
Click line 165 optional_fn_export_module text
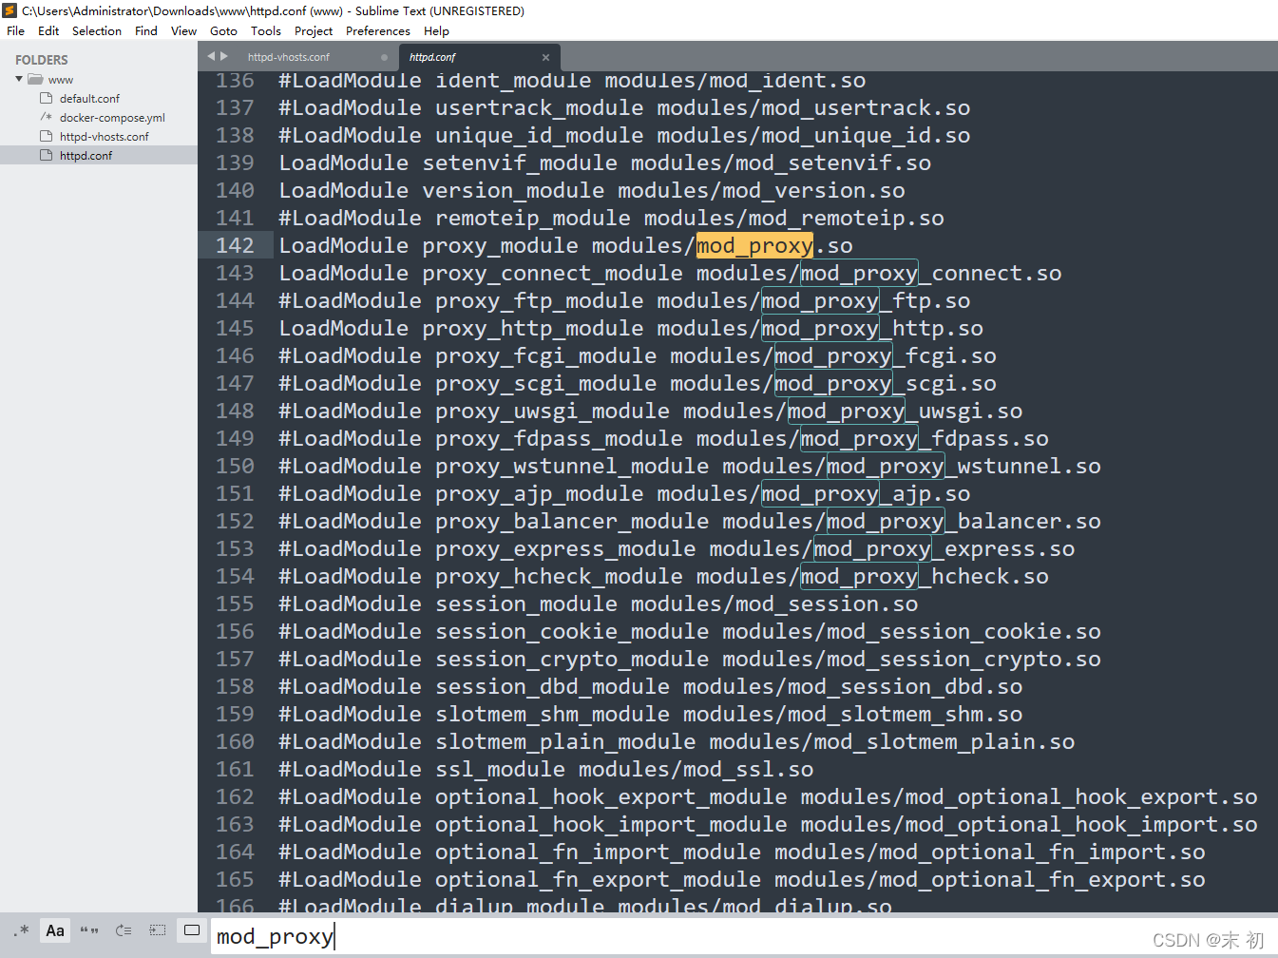tap(598, 880)
